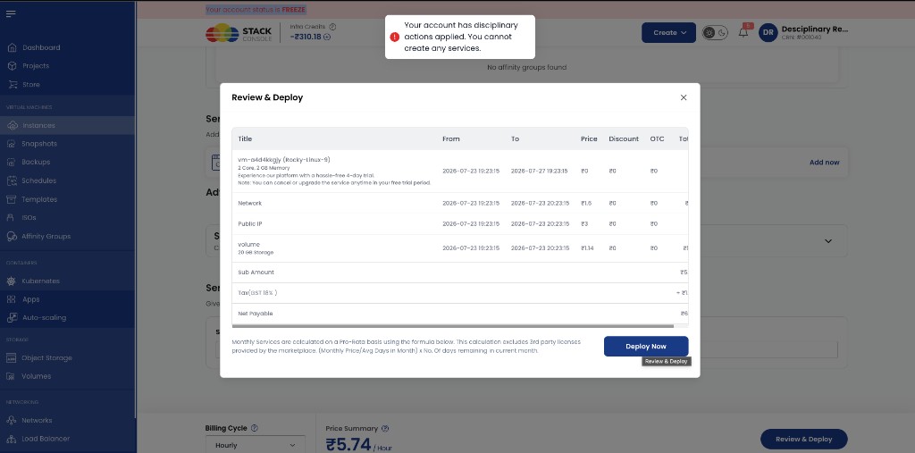Open the Desciplinary Re... account name
This screenshot has height=453, width=915.
(x=814, y=29)
